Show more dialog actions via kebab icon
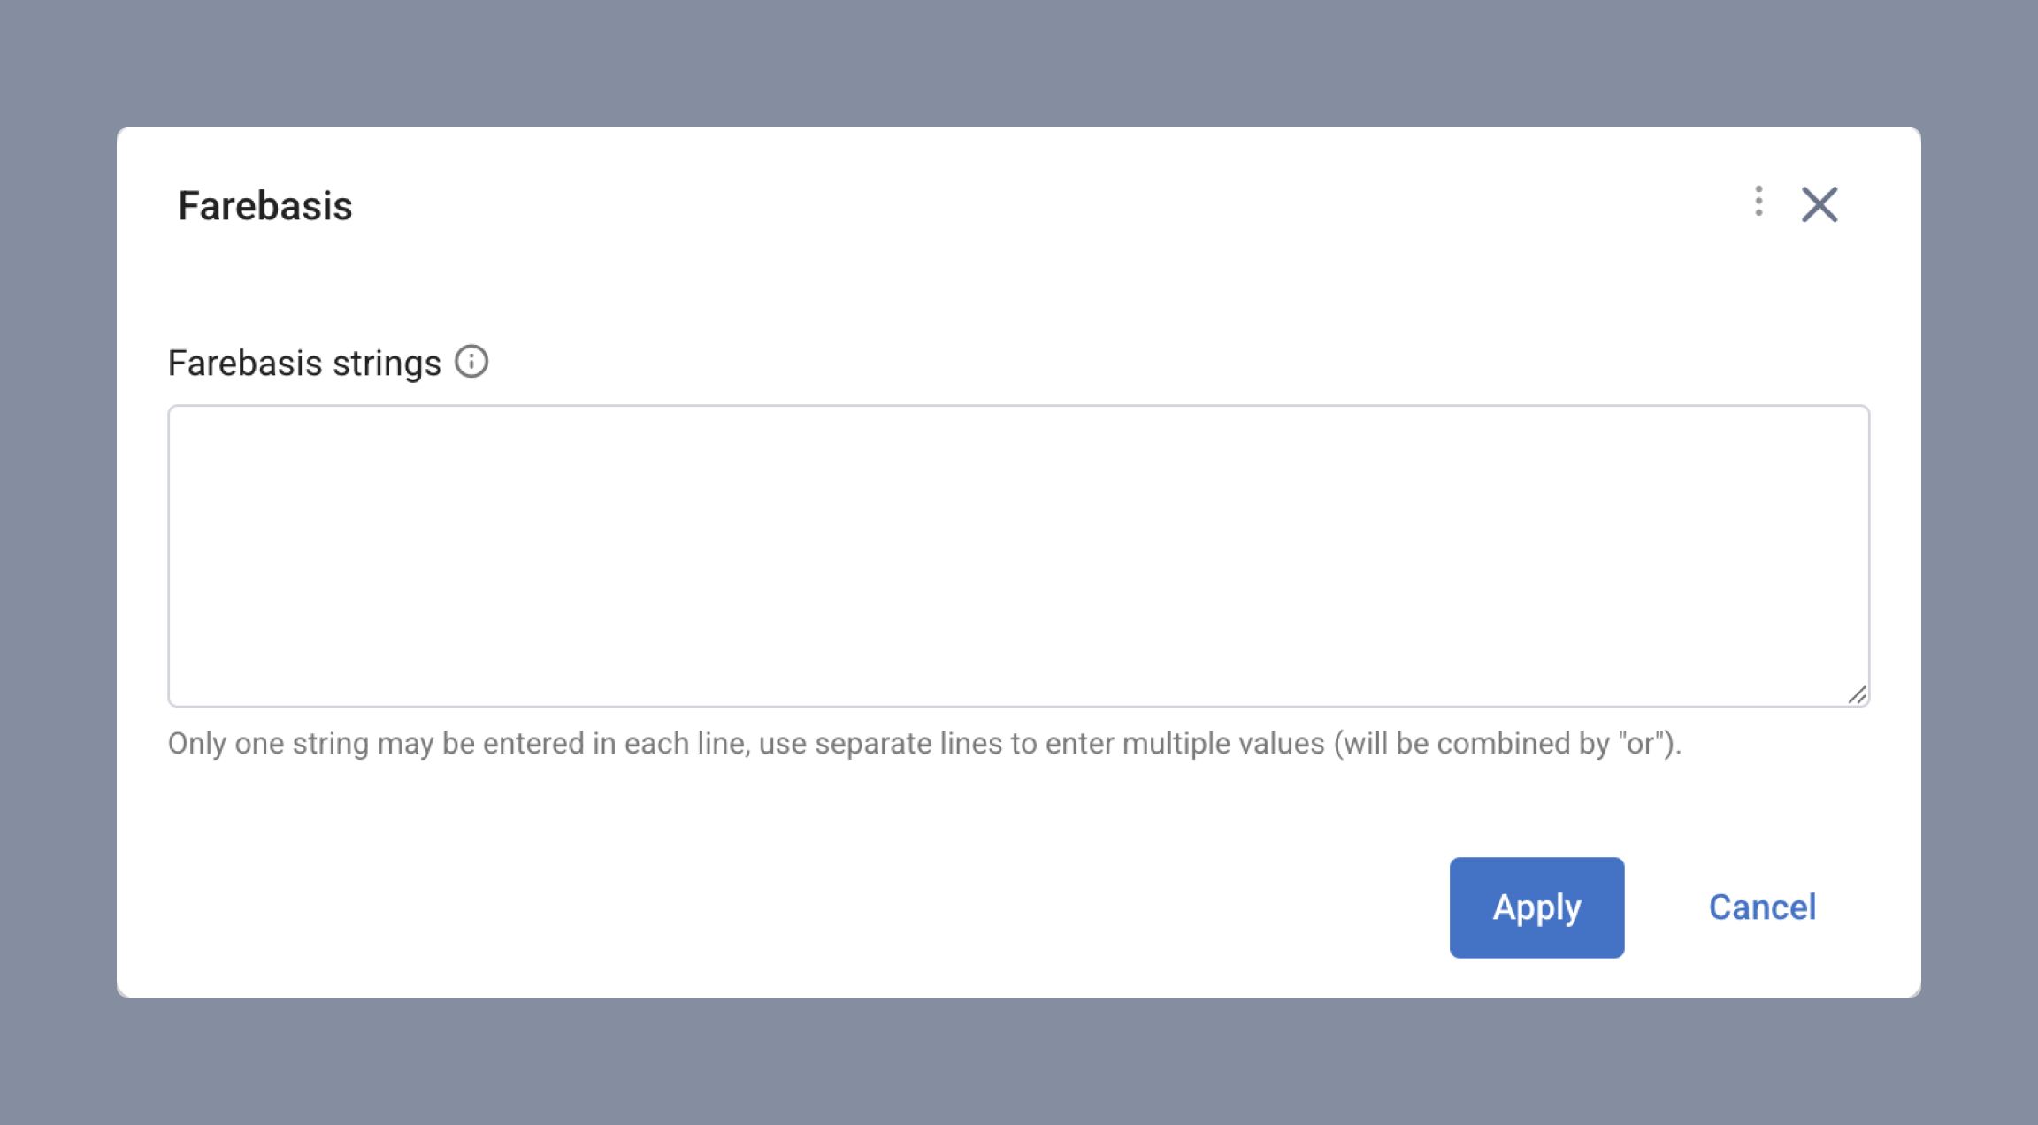Screen dimensions: 2038x1125 (x=1758, y=202)
